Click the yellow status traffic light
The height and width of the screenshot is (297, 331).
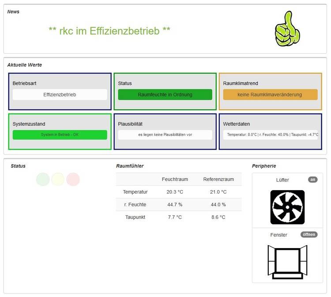58,179
